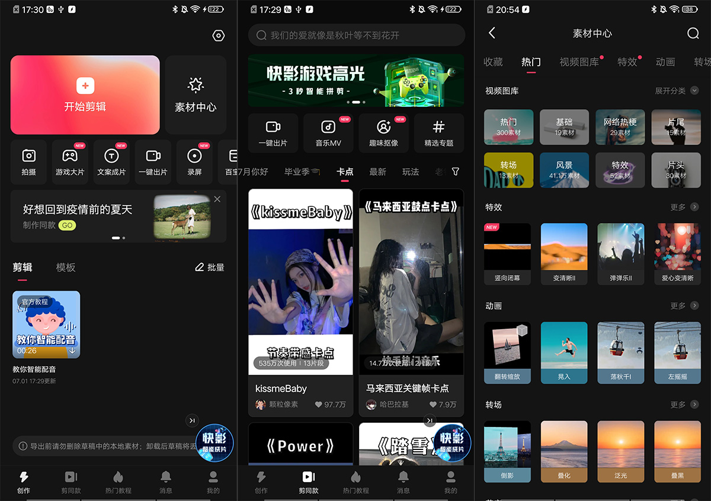Tap search icon in 素材中心 header
This screenshot has width=711, height=501.
pos(693,34)
